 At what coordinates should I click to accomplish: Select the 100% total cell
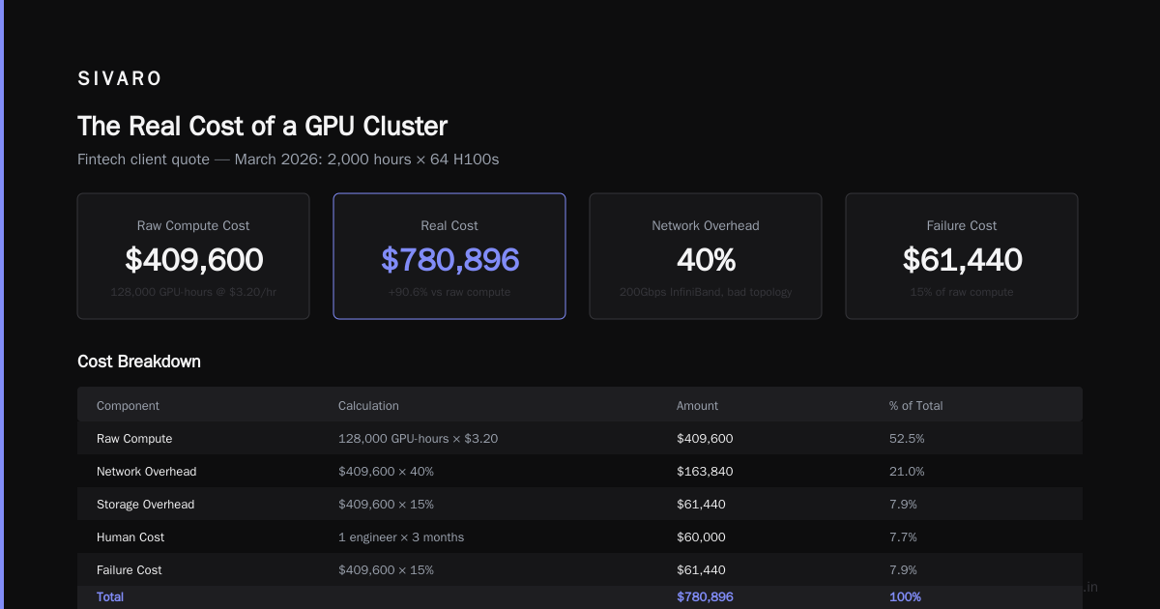905,597
